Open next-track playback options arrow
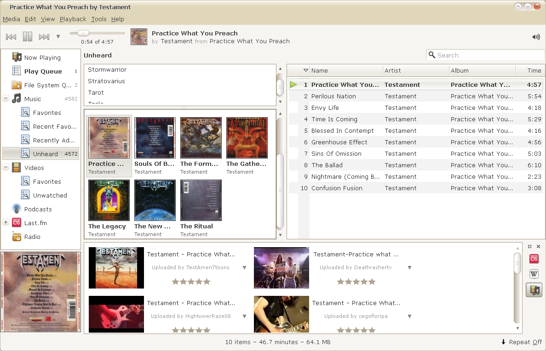Screen dimensions: 546x351 click(x=58, y=37)
